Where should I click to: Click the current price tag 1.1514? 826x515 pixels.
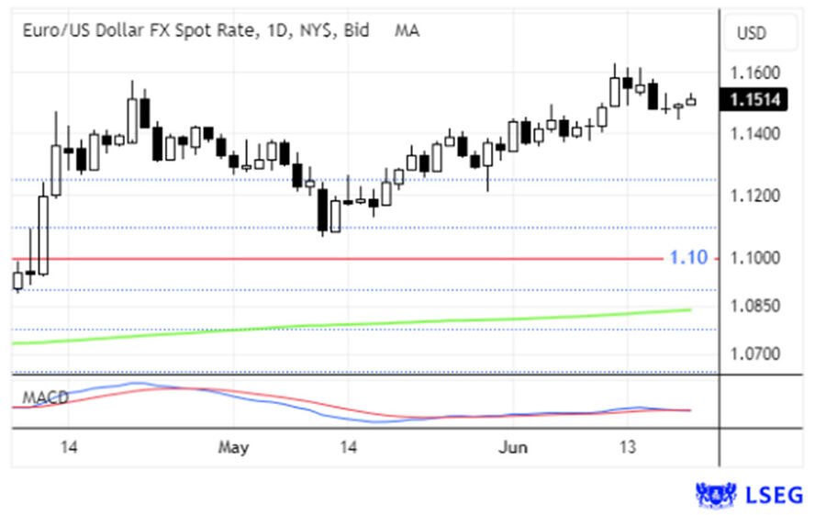click(754, 99)
